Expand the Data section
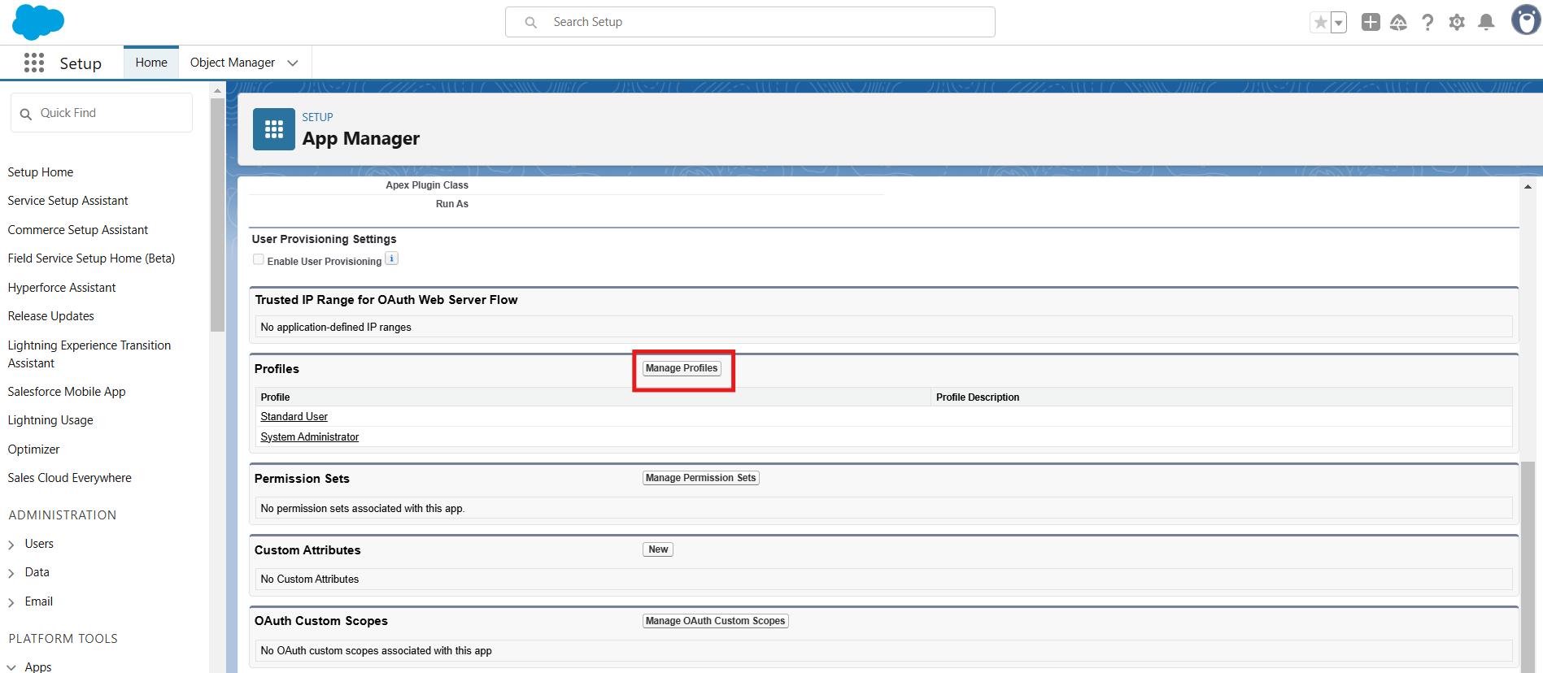 11,573
